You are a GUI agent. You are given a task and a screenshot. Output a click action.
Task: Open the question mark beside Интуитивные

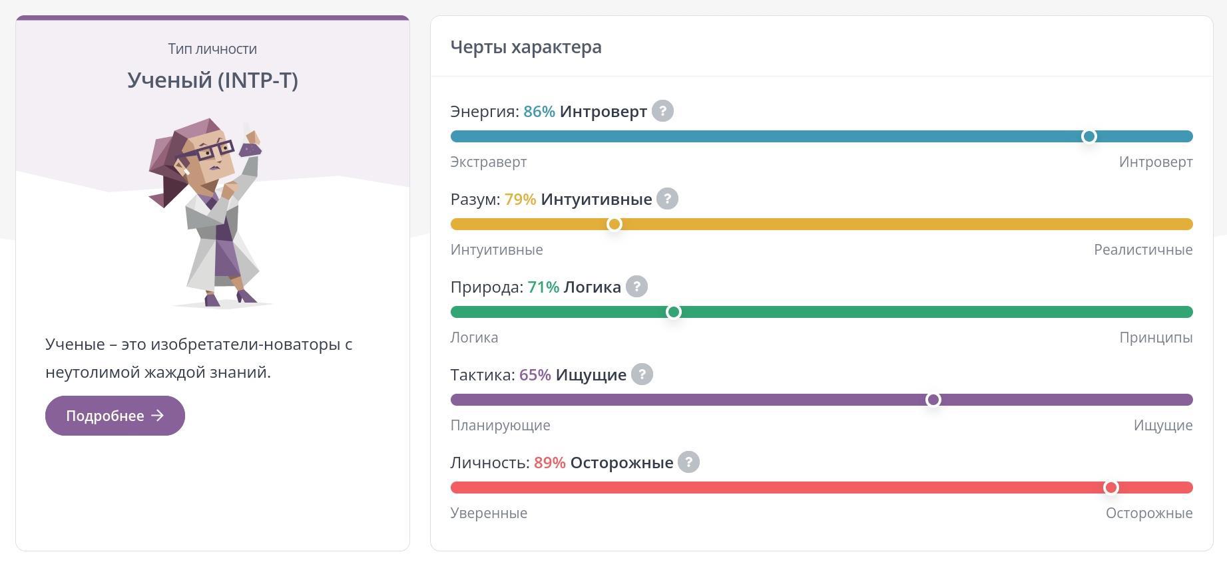667,199
